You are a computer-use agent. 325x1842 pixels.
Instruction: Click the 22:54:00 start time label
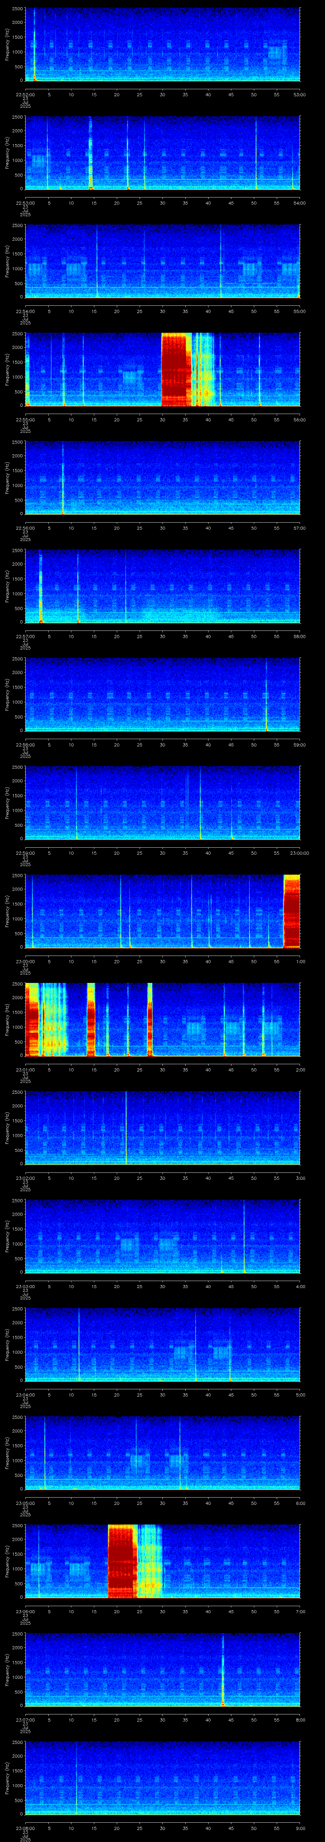[25, 311]
